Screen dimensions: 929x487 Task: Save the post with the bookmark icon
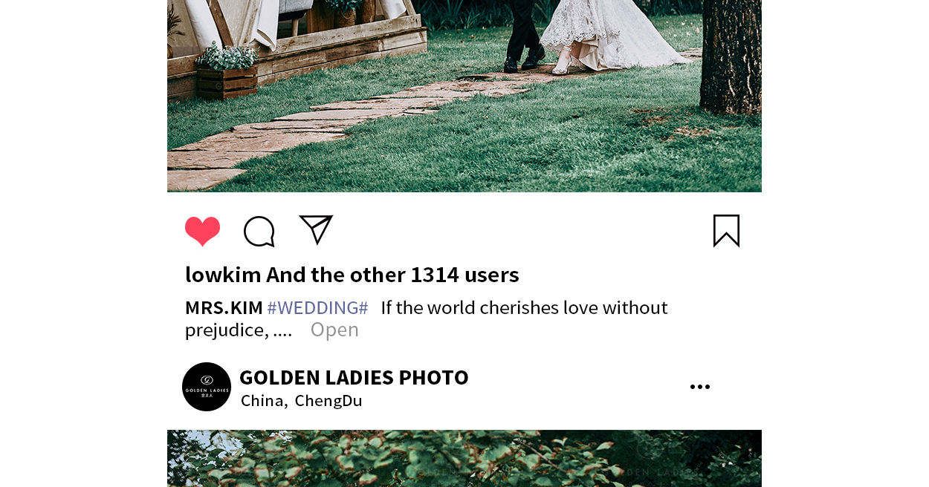click(726, 231)
